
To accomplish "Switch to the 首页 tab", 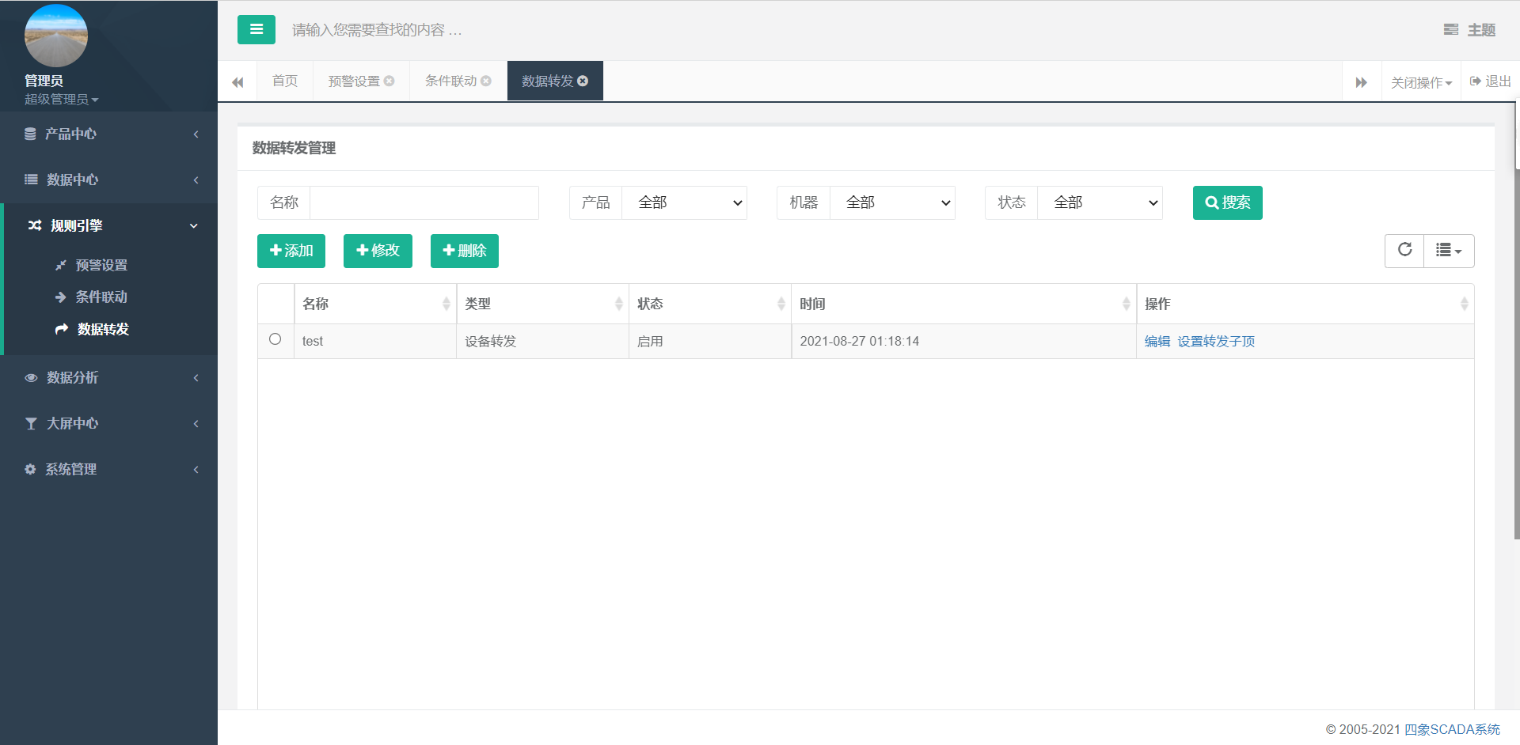I will [x=285, y=81].
